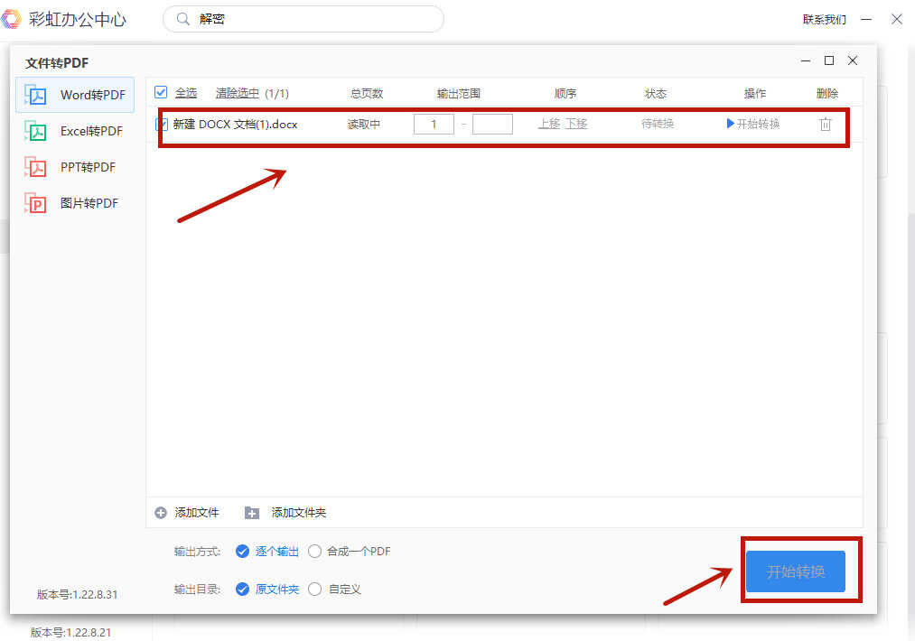Uncheck the 新建 DOCX 文档(1).docx row checkbox
This screenshot has height=641, width=915.
click(162, 125)
